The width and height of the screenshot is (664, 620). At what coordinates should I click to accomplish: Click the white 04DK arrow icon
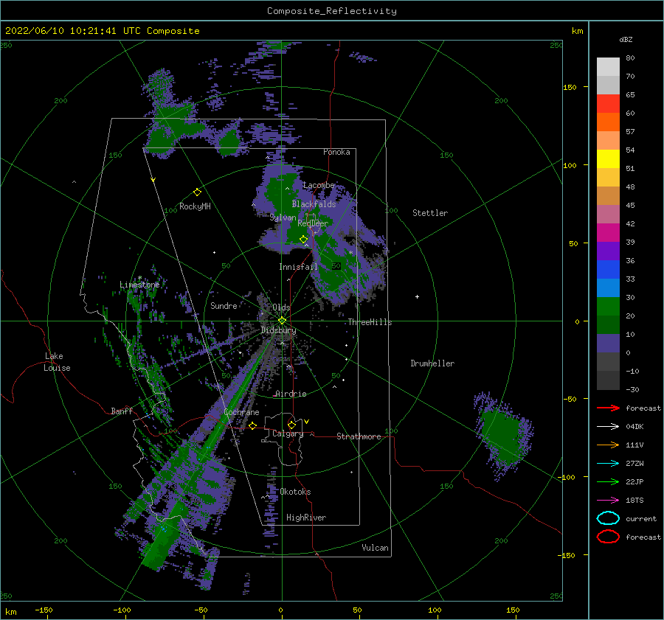(x=608, y=427)
